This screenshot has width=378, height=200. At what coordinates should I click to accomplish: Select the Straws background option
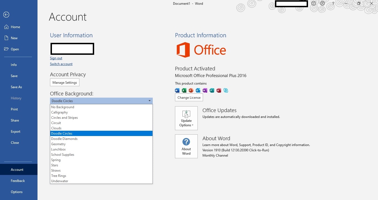tap(101, 171)
